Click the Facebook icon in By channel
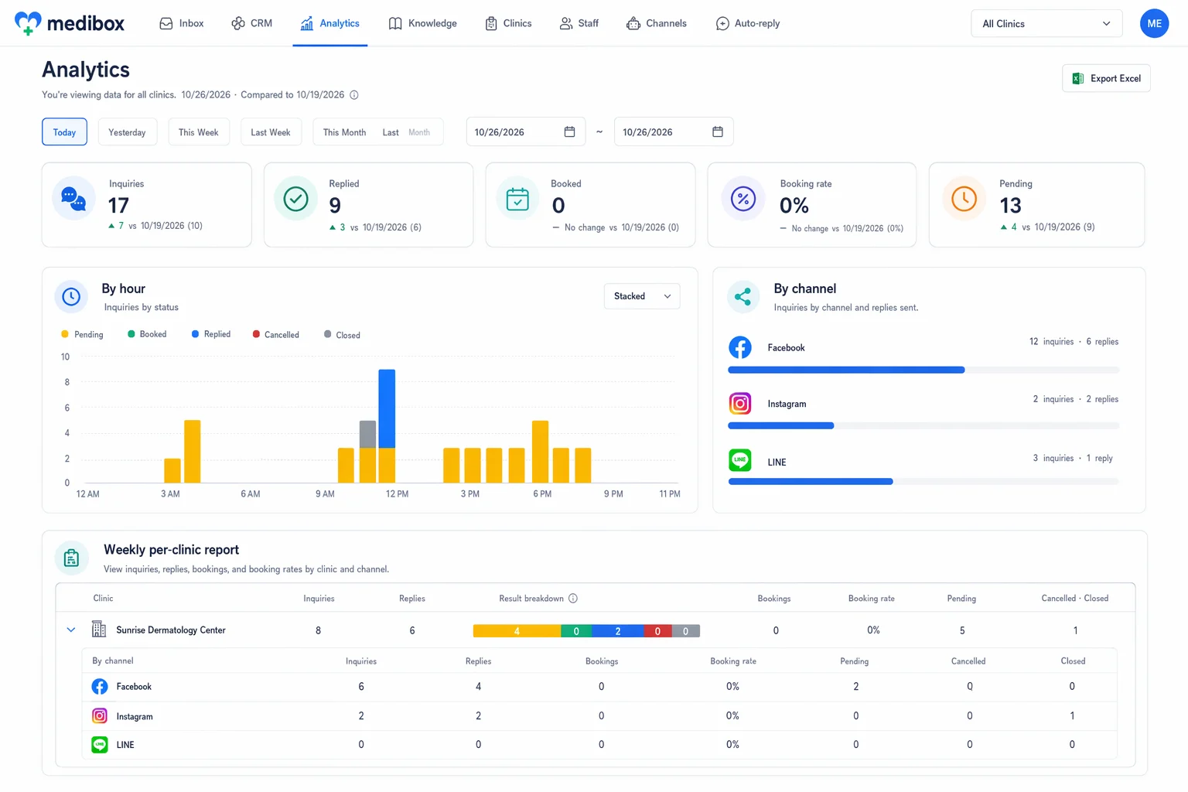Image resolution: width=1188 pixels, height=792 pixels. pos(740,347)
